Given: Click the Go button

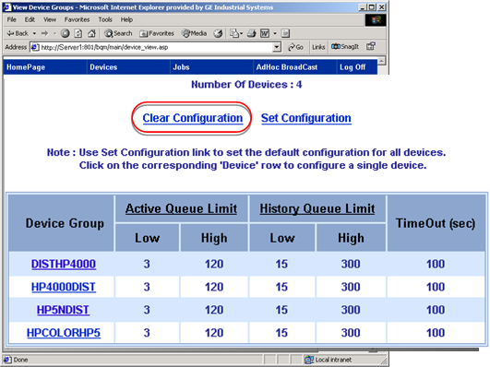Looking at the screenshot, I should click(x=295, y=47).
